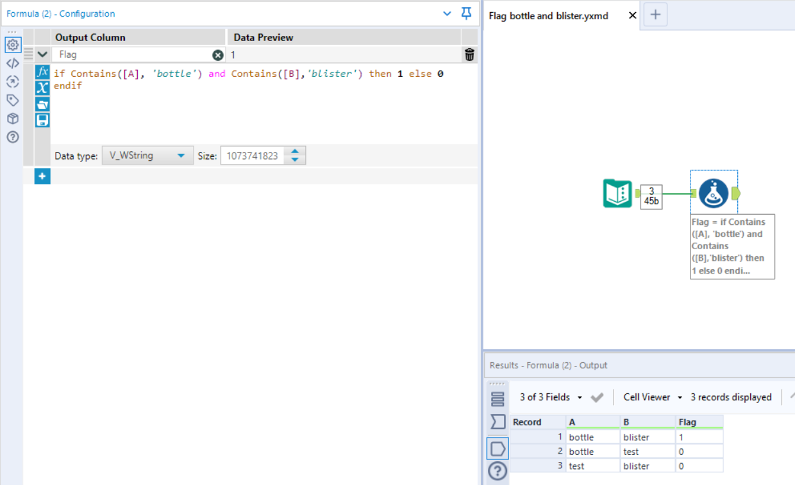
Task: Open a new workflow tab with the plus button
Action: click(655, 14)
